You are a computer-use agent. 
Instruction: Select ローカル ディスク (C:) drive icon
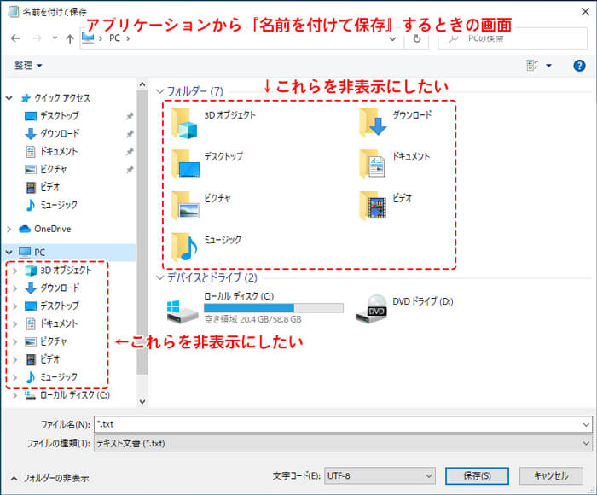[183, 312]
